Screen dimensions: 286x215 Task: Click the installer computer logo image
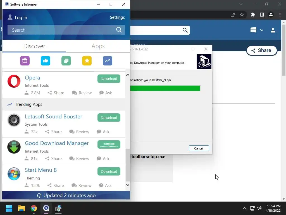point(204,61)
